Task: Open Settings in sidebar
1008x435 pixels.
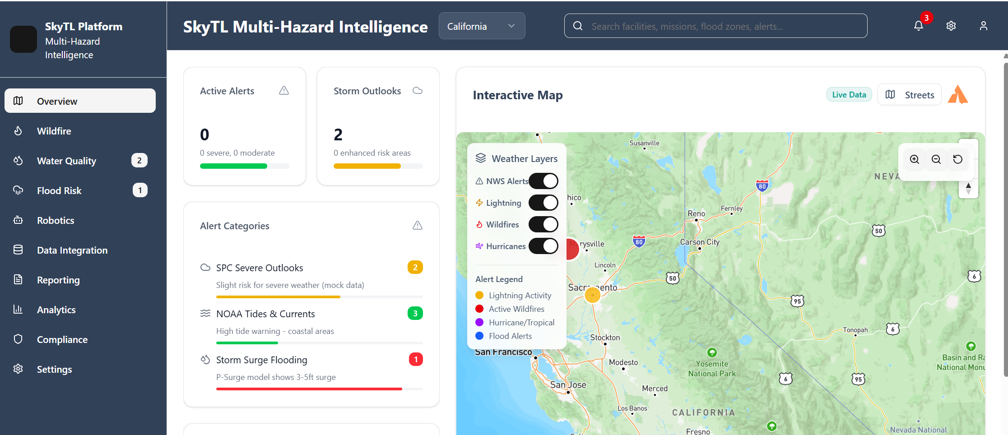Action: [80, 369]
